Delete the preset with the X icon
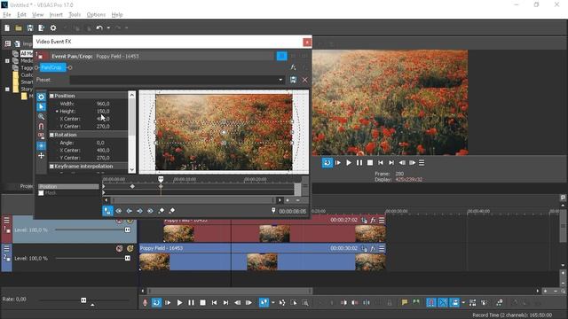Viewport: 568px width, 319px height. coord(304,80)
